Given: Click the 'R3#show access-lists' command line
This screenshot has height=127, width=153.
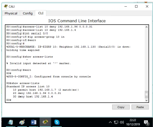Looking at the screenshot, I should point(23,83).
